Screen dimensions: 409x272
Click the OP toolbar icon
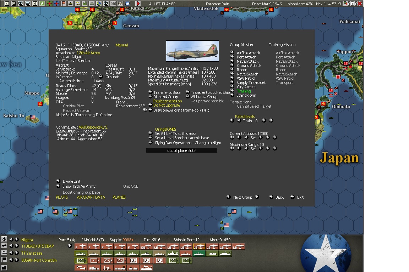pyautogui.click(x=113, y=4)
